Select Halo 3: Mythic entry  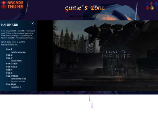(17, 61)
